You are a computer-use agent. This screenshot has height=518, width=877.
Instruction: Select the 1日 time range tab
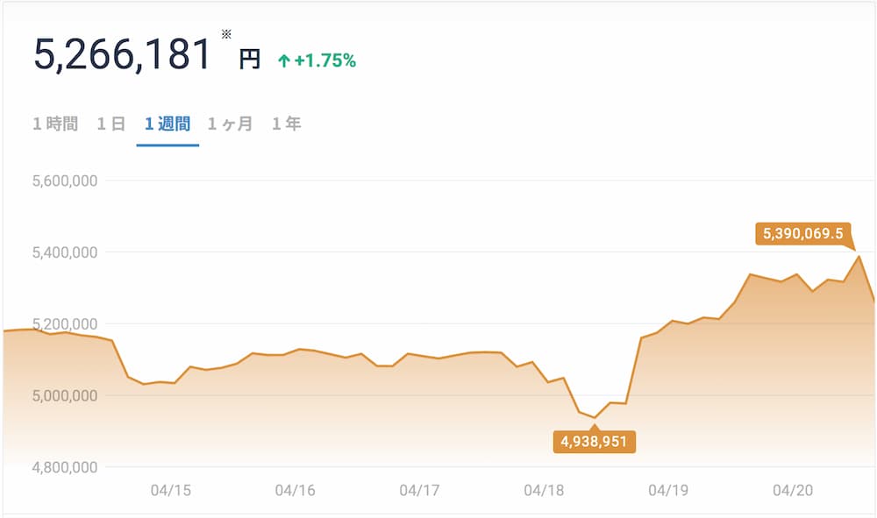click(111, 124)
